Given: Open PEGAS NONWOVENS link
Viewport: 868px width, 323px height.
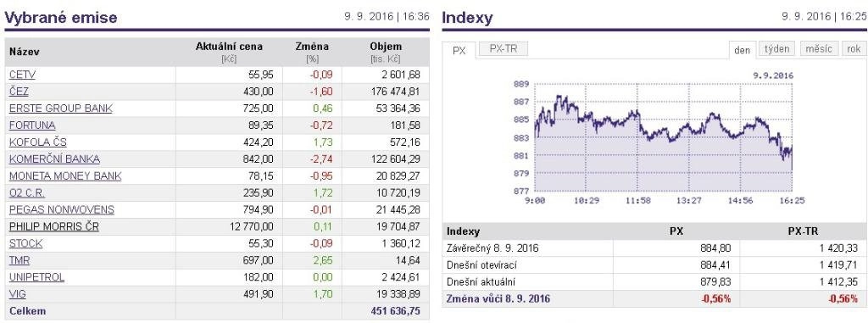Looking at the screenshot, I should click(x=62, y=210).
